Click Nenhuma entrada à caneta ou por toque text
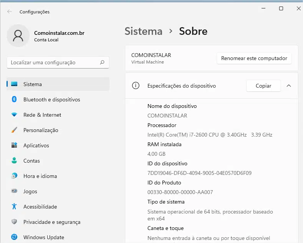Screen dimensions: 303x243 point(209,238)
